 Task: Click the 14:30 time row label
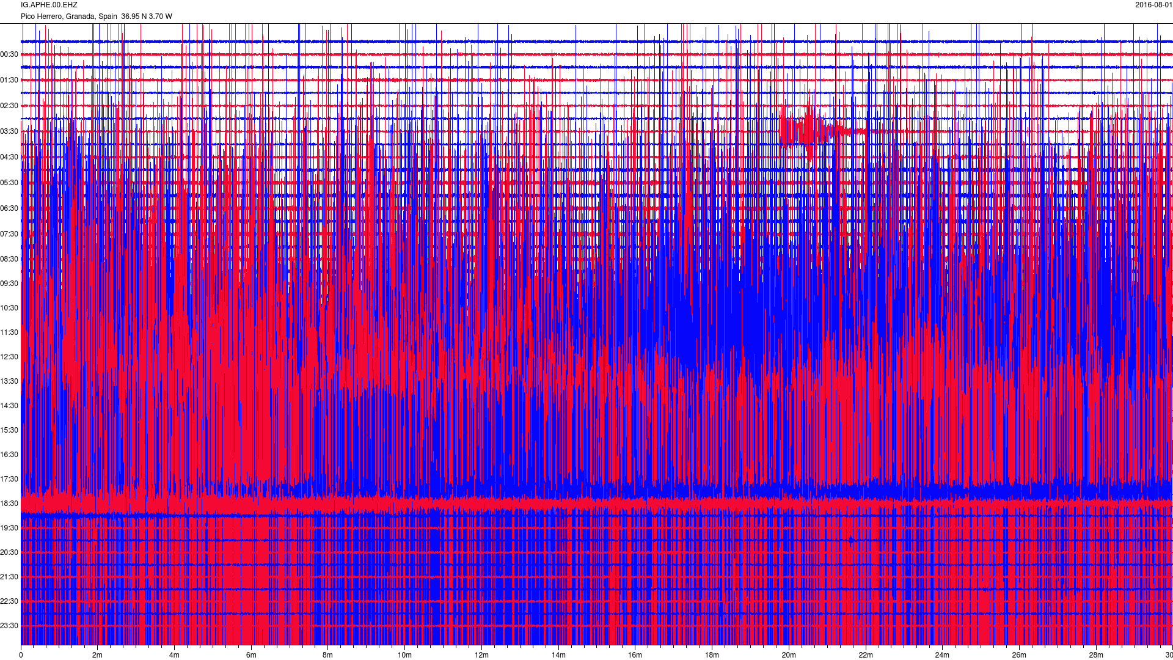[x=9, y=406]
